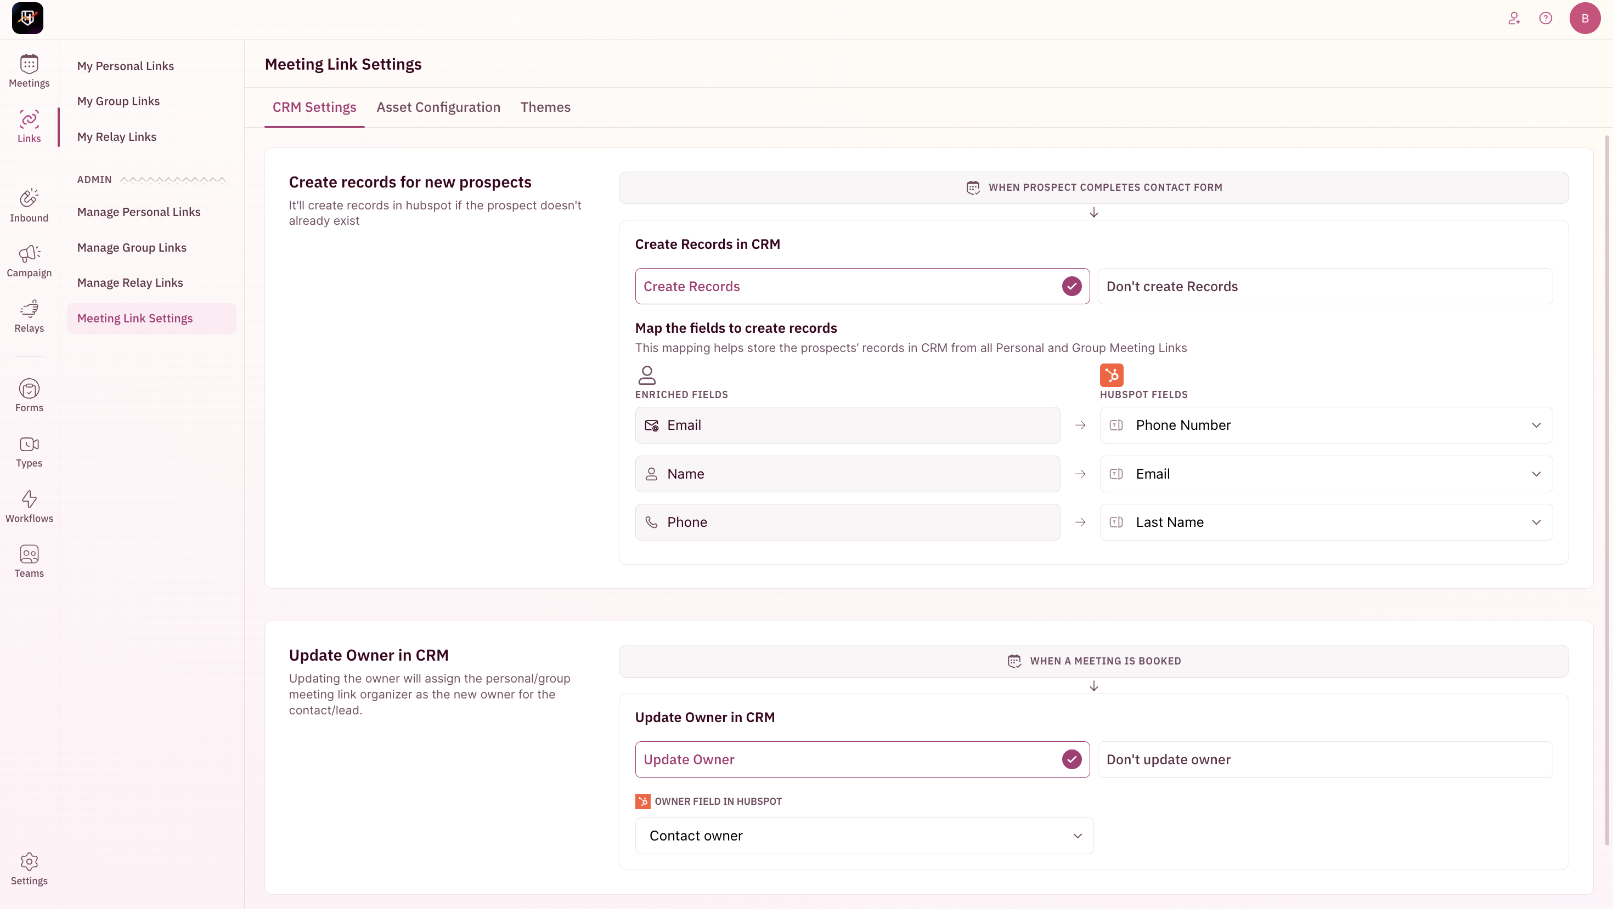Open My Personal Links
This screenshot has width=1613, height=909.
click(x=125, y=65)
